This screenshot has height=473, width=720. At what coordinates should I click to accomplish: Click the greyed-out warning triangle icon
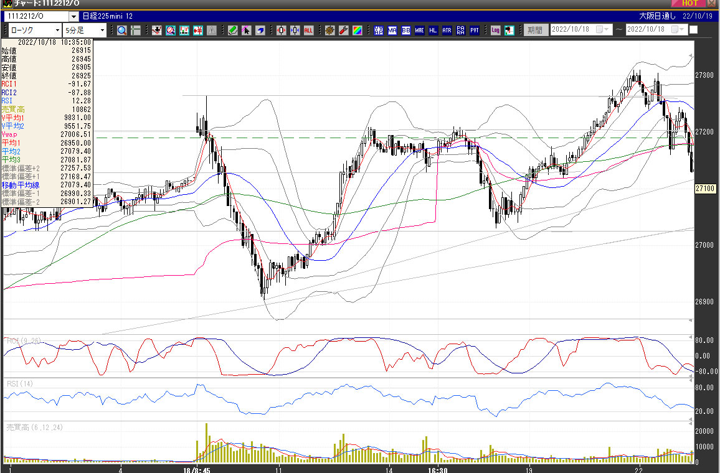pos(212,30)
